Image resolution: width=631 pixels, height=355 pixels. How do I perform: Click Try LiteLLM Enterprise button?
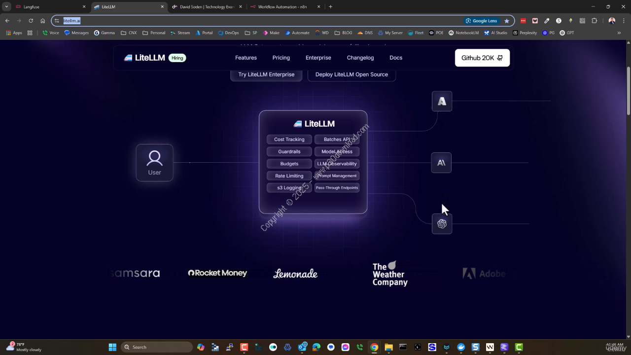click(266, 74)
